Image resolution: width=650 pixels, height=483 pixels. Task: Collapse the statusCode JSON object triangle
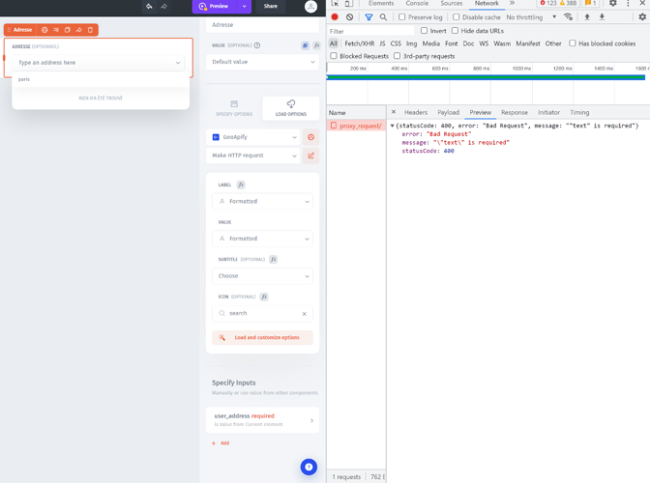392,126
